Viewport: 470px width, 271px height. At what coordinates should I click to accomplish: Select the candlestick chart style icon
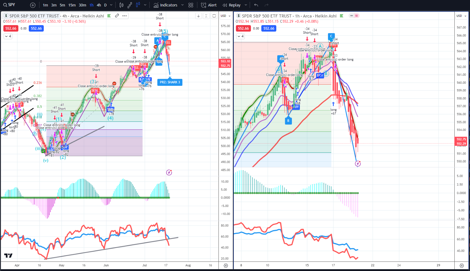(x=121, y=5)
